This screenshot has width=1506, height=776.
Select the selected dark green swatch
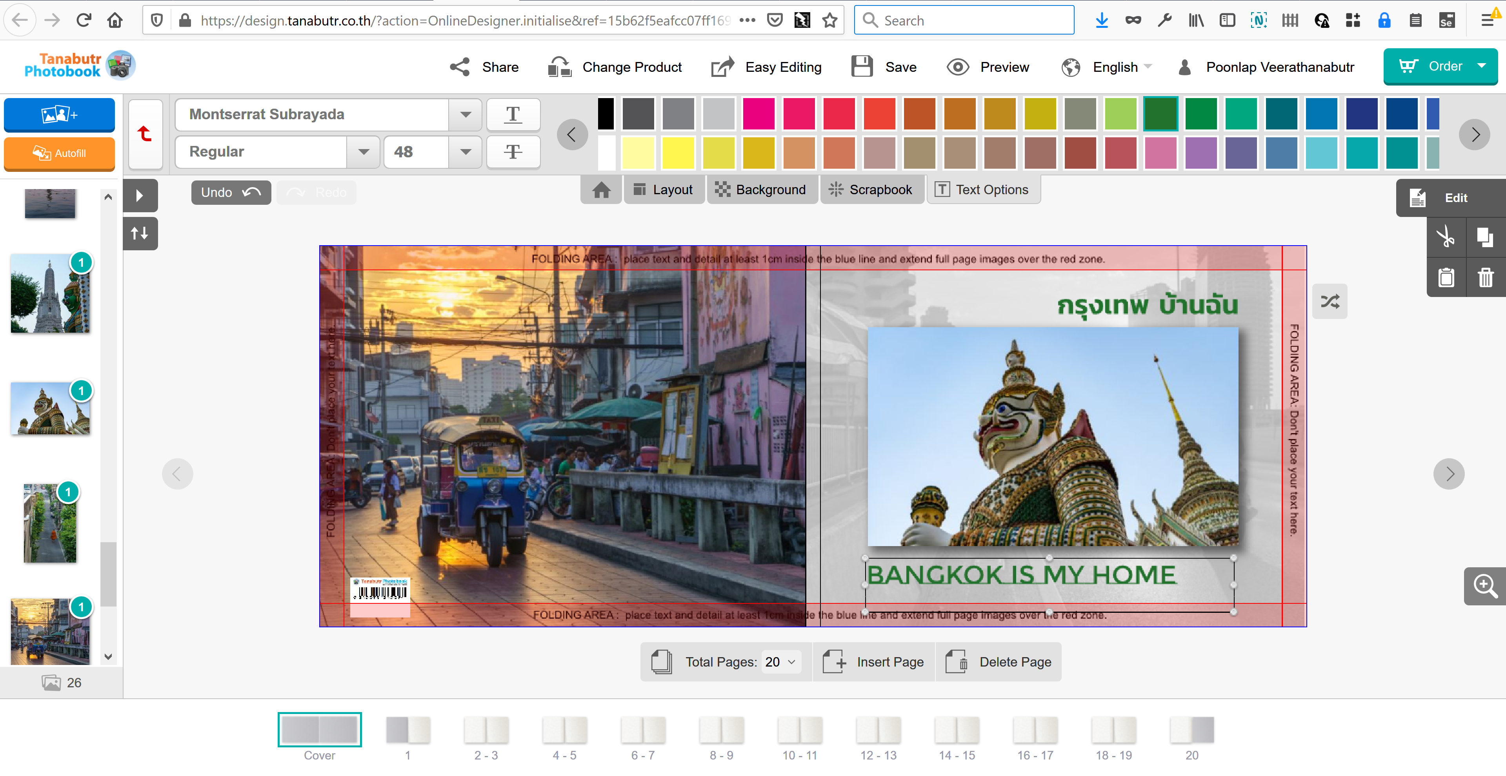tap(1160, 113)
